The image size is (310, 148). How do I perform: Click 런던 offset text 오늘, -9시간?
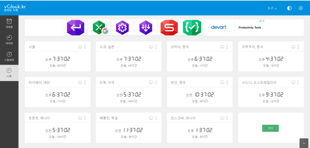coord(200,101)
